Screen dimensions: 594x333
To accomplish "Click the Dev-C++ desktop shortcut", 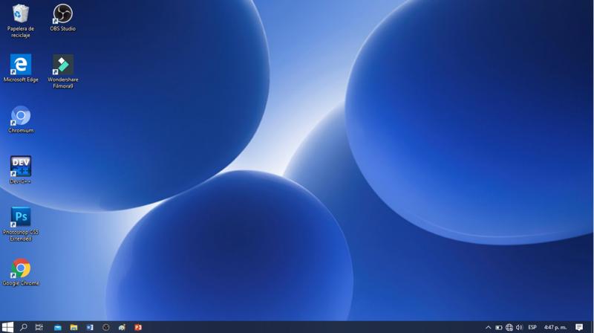I will [21, 166].
